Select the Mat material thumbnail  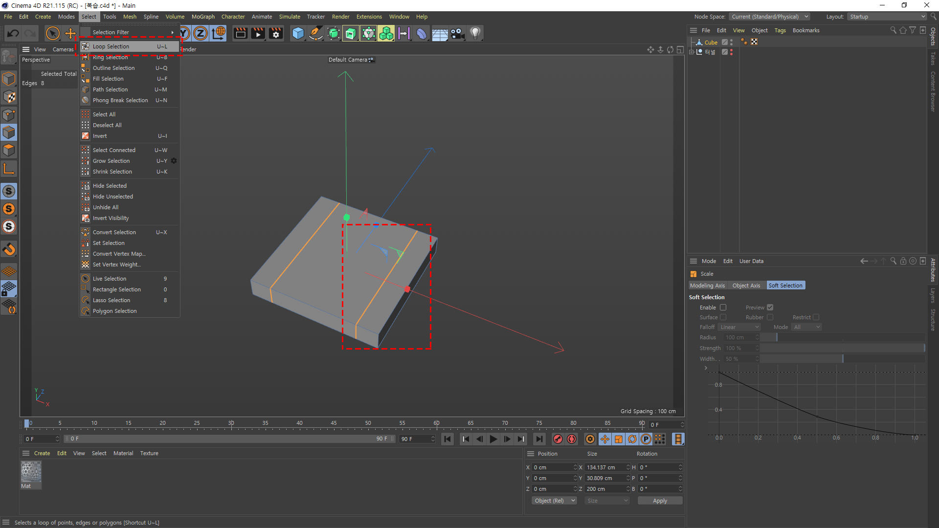[31, 472]
